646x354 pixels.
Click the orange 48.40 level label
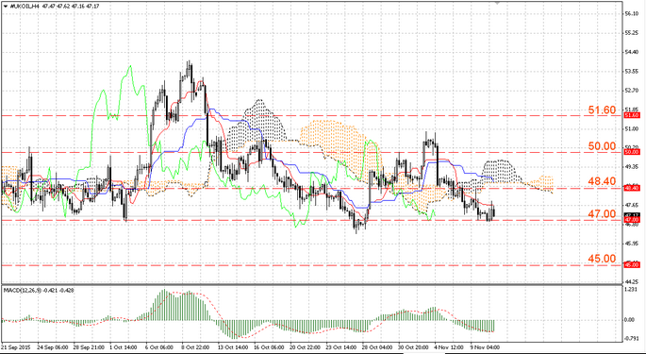pyautogui.click(x=602, y=181)
